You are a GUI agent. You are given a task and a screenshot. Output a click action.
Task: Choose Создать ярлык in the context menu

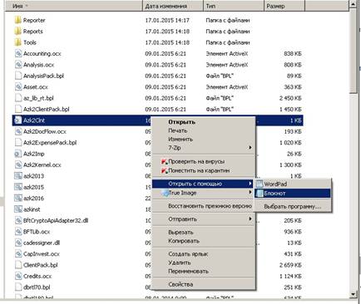pyautogui.click(x=188, y=254)
